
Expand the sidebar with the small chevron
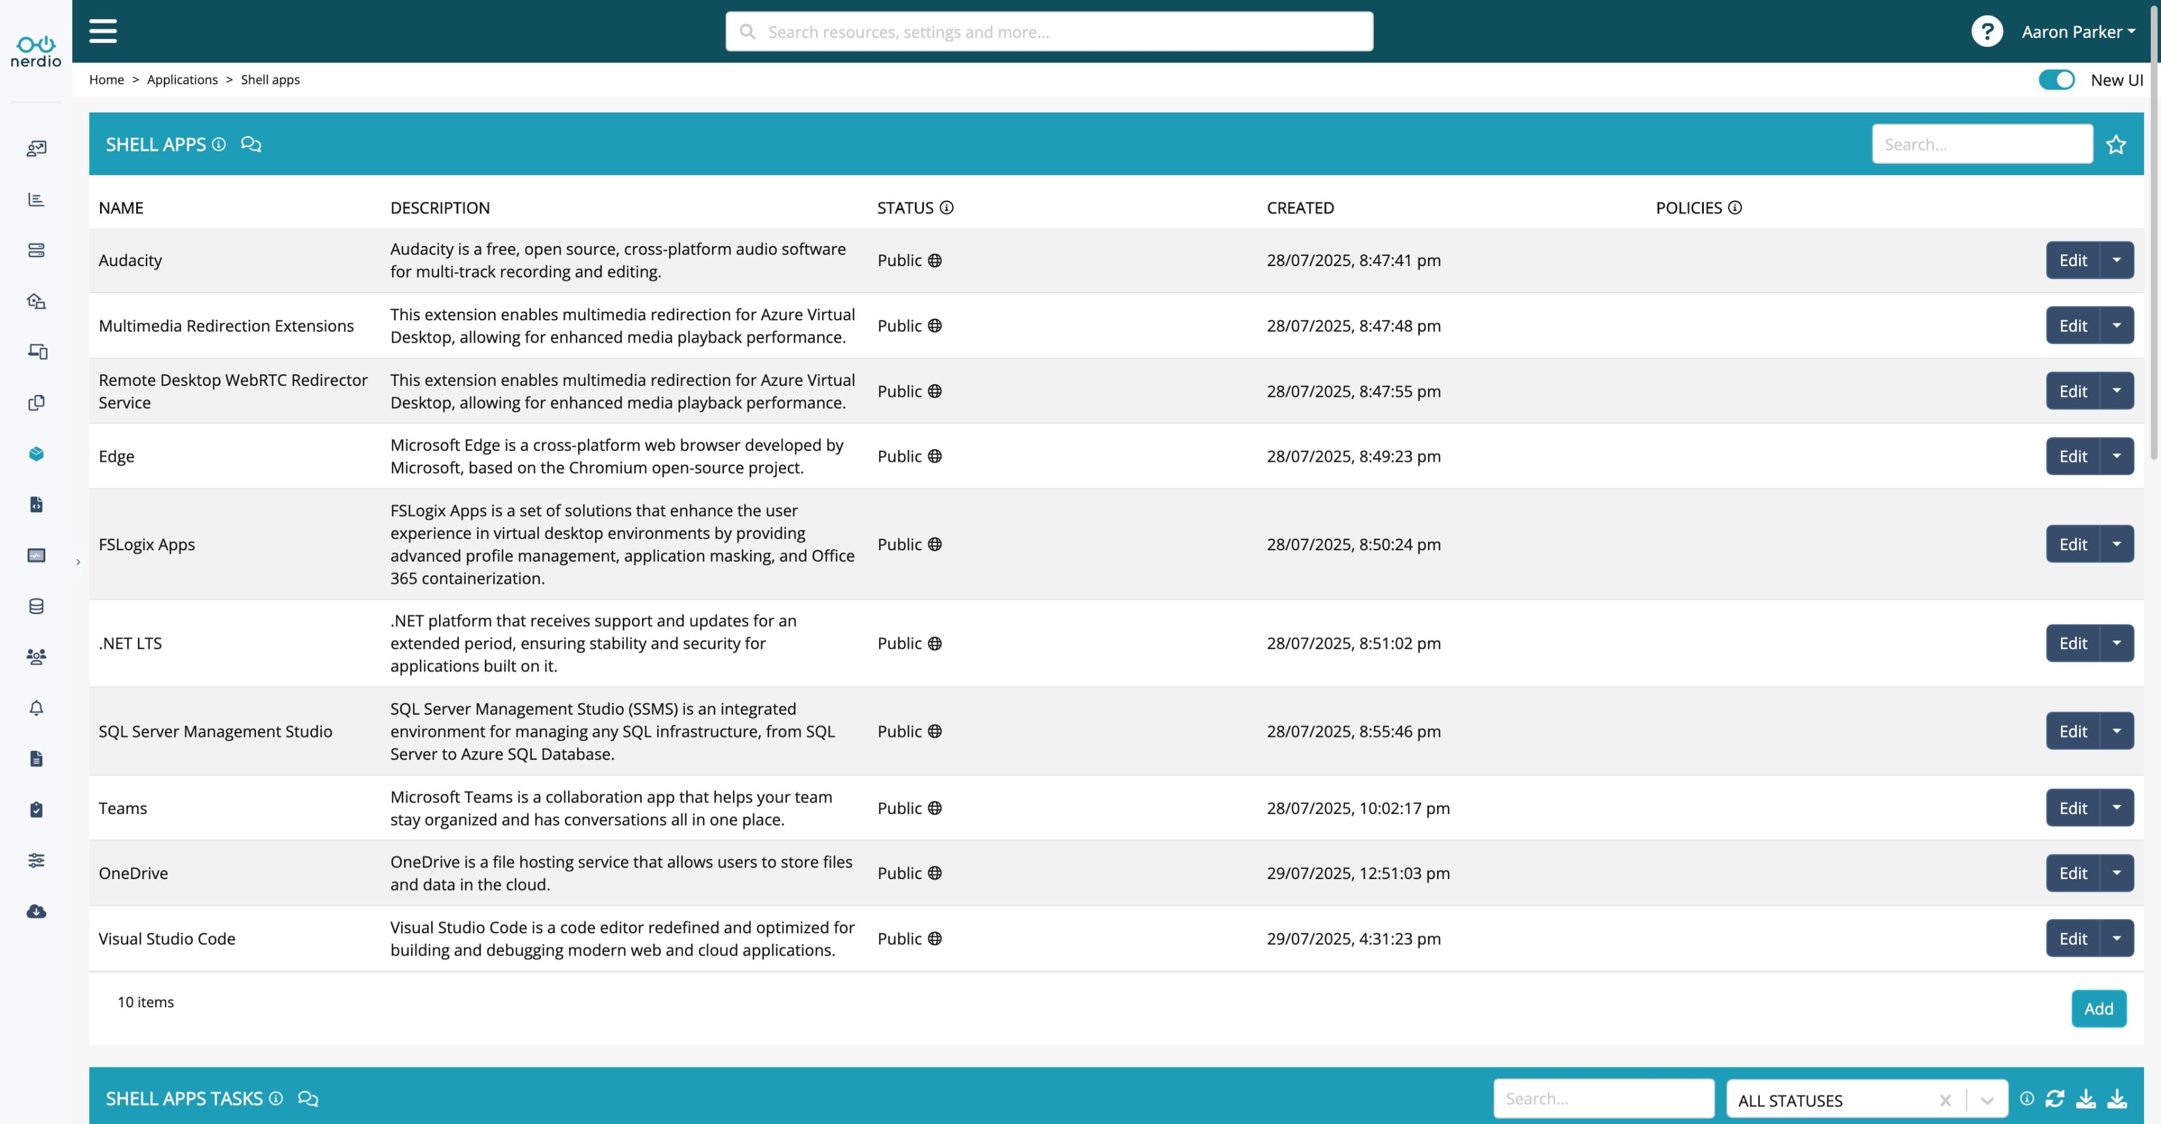click(78, 562)
